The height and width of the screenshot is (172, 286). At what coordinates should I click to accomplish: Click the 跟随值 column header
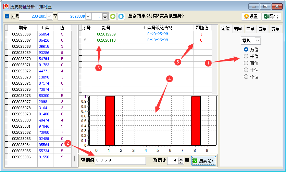click(202, 28)
